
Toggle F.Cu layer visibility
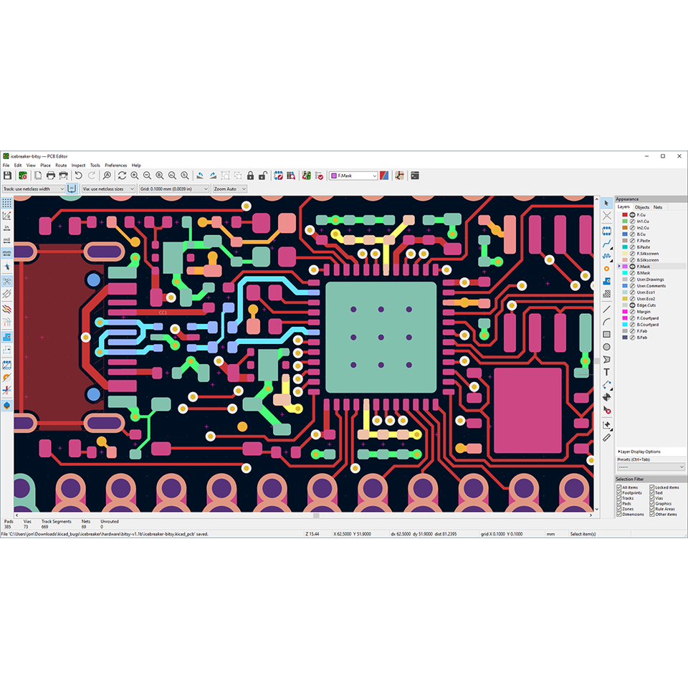click(632, 215)
